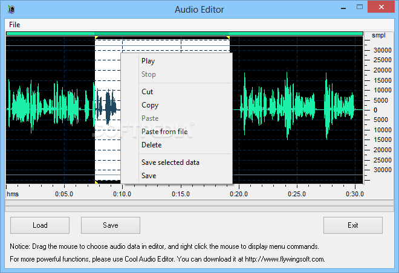Click the horizontal scrollbar under the timeline
This screenshot has height=273, width=399.
coord(199,203)
